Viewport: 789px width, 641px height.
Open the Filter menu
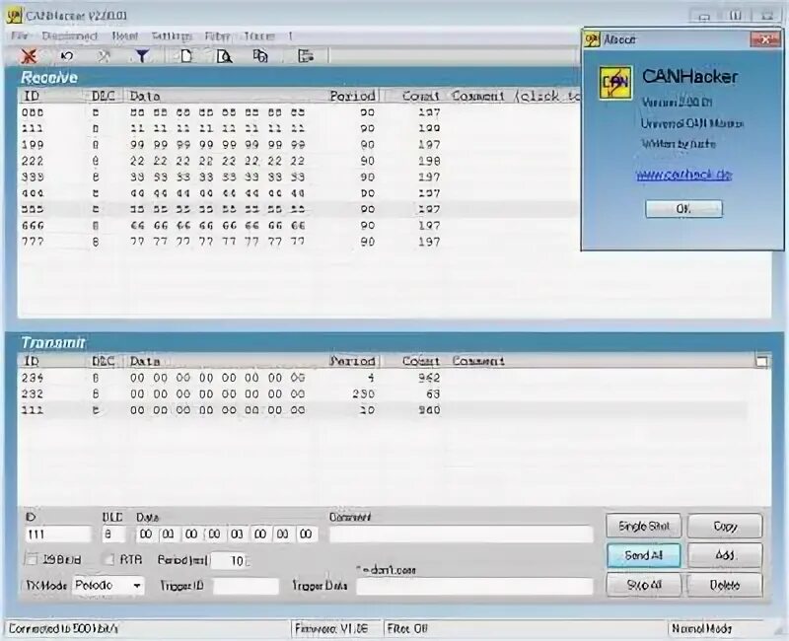[217, 36]
